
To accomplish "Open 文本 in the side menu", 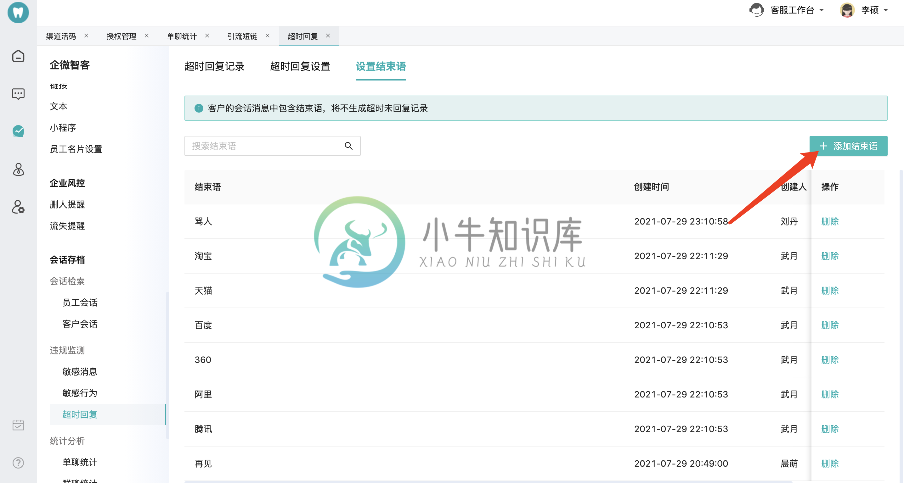I will (x=58, y=107).
